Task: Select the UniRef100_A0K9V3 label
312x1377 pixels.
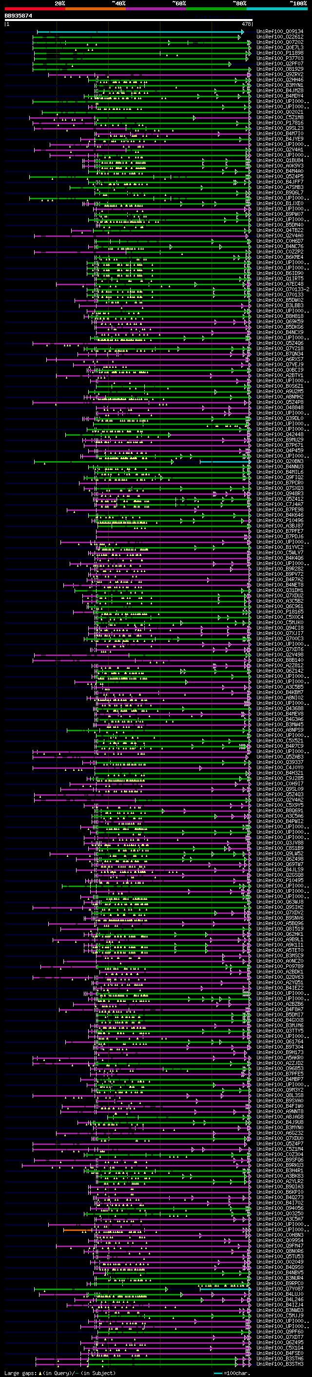Action: tap(279, 166)
